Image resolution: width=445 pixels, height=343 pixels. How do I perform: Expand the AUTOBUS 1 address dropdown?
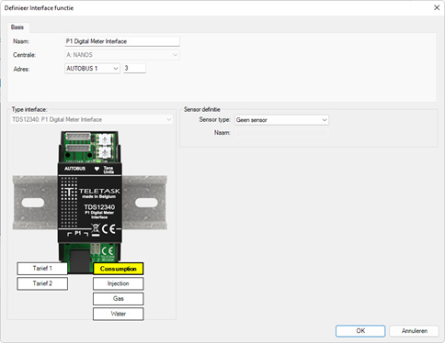(x=92, y=69)
